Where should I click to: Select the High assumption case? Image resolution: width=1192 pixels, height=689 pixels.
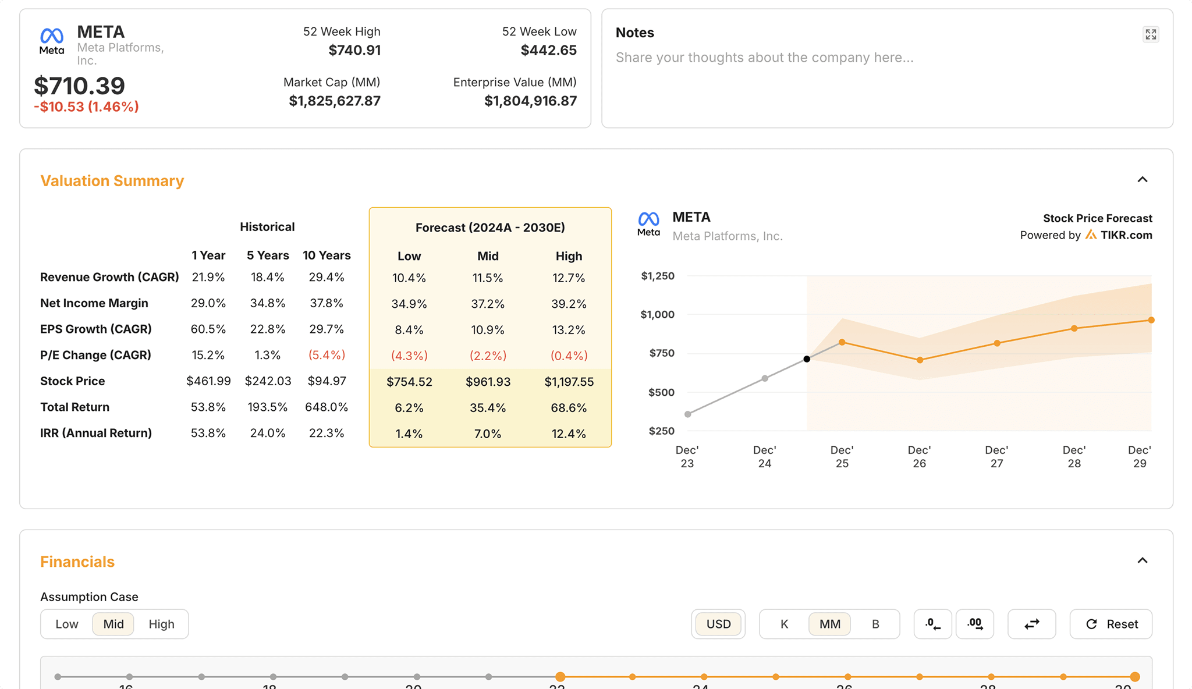pos(161,624)
